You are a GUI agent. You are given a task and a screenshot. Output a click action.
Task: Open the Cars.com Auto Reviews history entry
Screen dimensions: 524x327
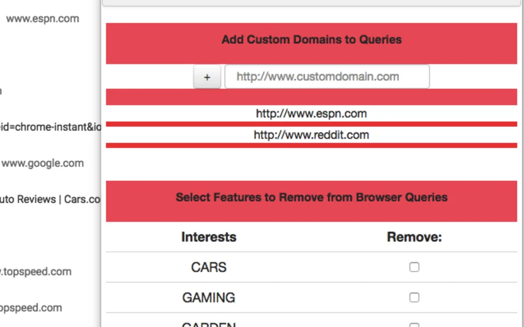50,199
